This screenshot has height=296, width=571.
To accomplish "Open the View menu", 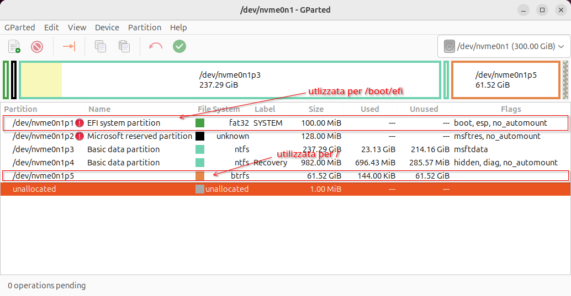I will pyautogui.click(x=77, y=28).
